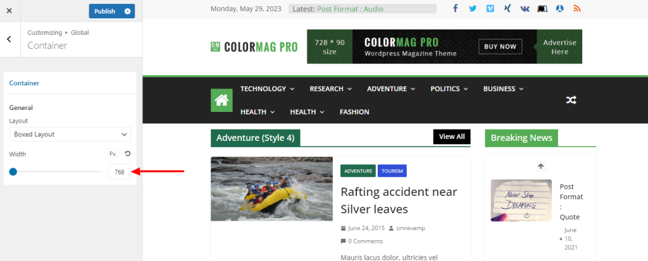Viewport: 648px width, 261px height.
Task: Expand the Politics menu item
Action: [449, 88]
